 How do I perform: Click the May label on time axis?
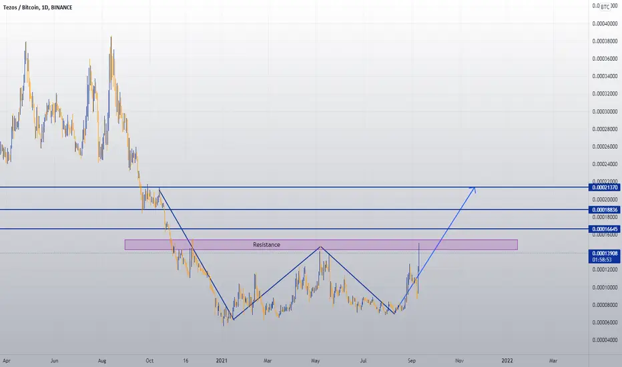pyautogui.click(x=316, y=360)
